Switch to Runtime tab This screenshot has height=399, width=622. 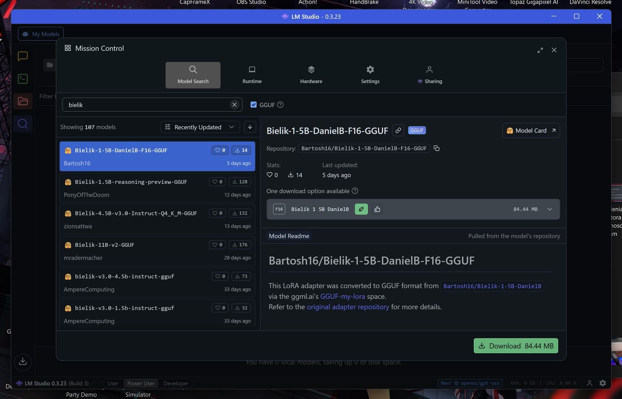[x=252, y=75]
